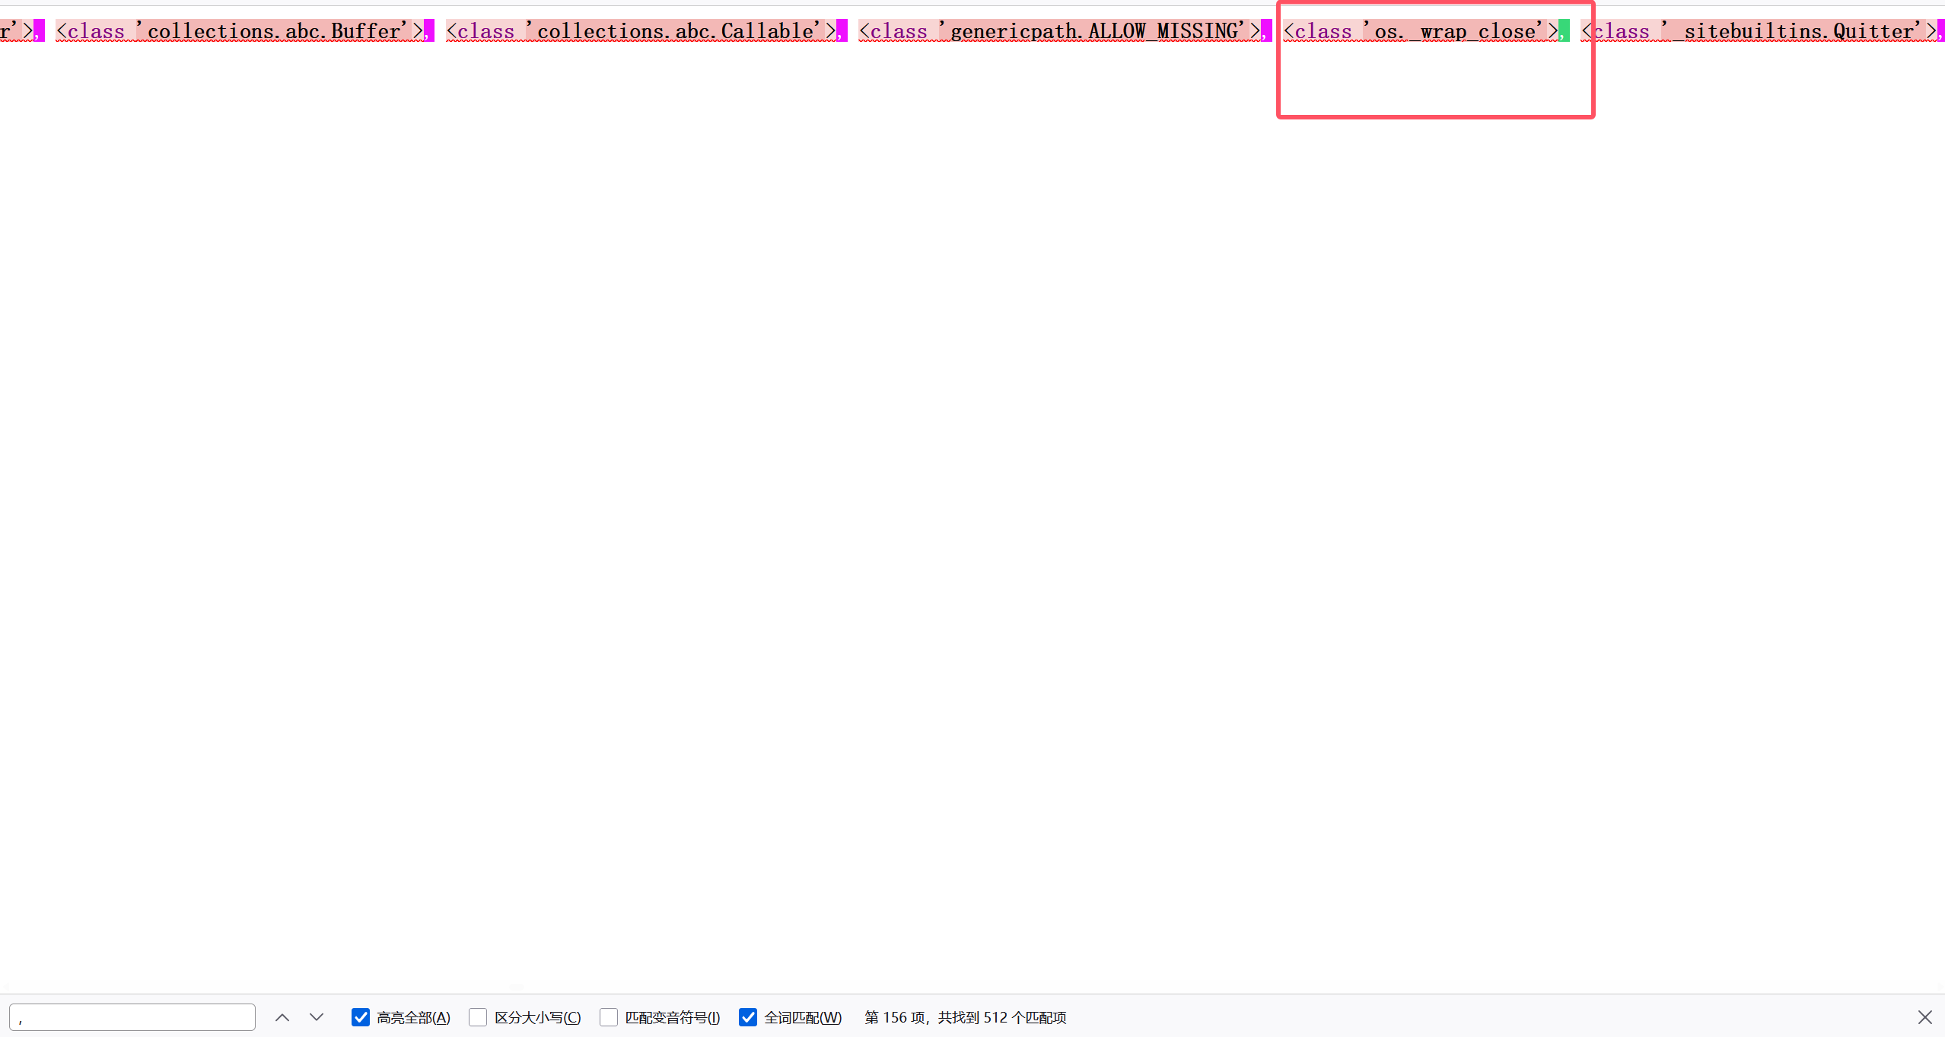The height and width of the screenshot is (1037, 1945).
Task: Close the find bar
Action: tap(1924, 1017)
